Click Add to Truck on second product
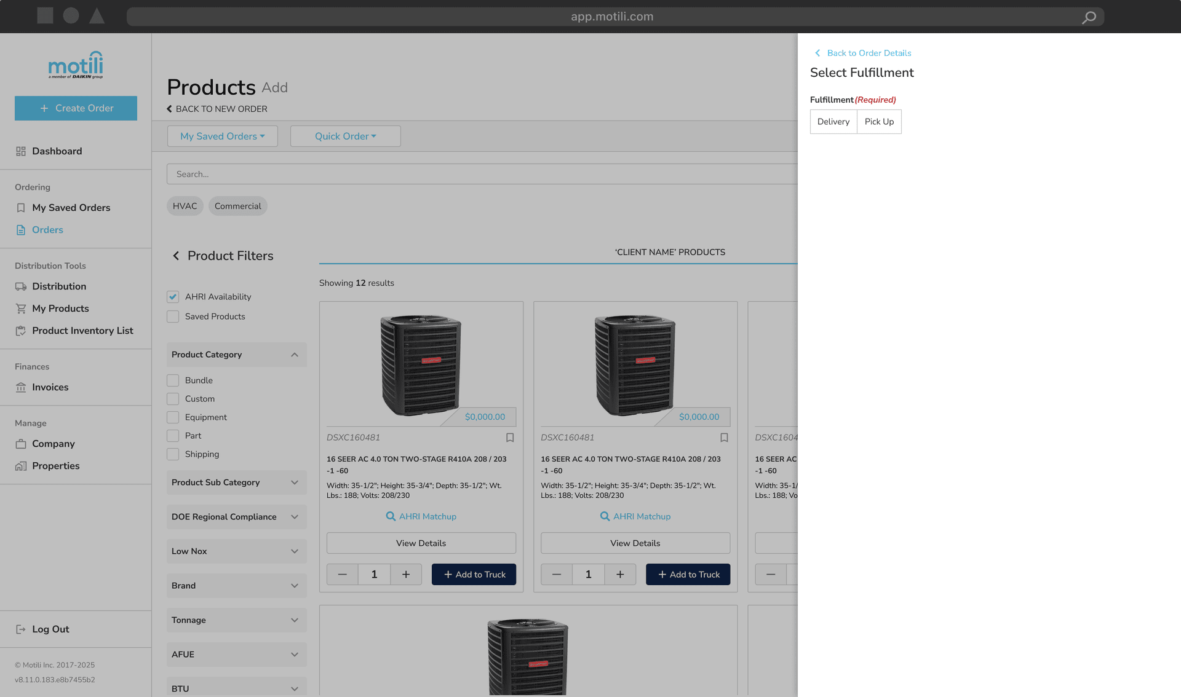The width and height of the screenshot is (1181, 697). [x=688, y=575]
